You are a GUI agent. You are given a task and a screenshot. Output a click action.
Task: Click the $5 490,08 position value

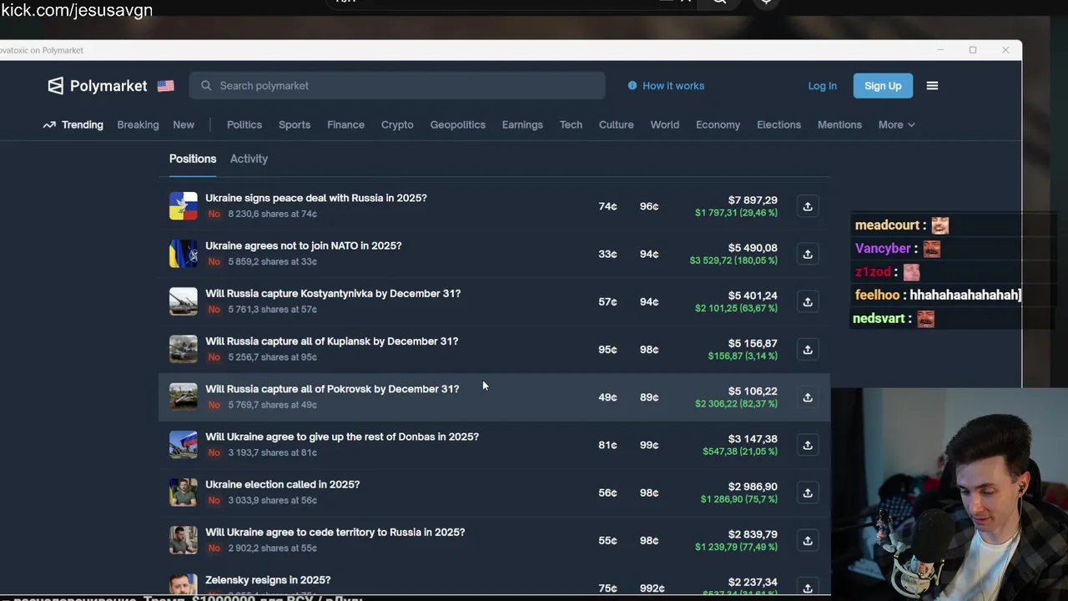click(x=753, y=248)
